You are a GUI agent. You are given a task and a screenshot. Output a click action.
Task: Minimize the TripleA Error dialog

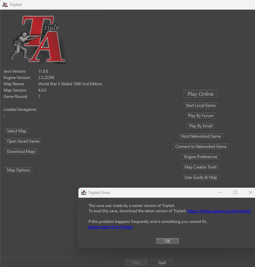point(220,192)
